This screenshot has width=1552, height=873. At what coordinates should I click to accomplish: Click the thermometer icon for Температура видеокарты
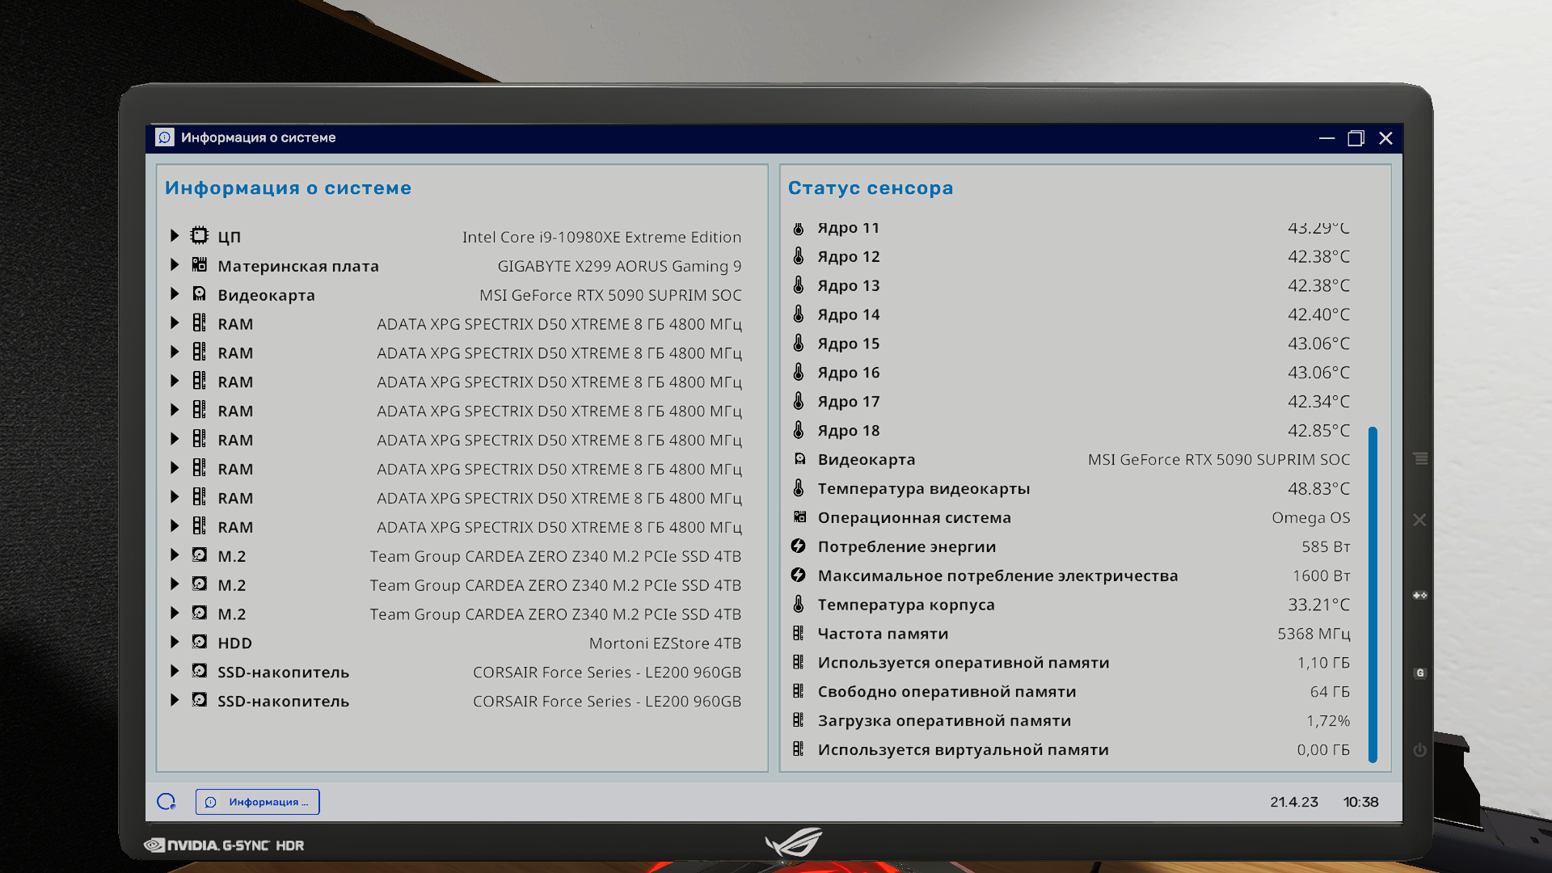click(799, 488)
